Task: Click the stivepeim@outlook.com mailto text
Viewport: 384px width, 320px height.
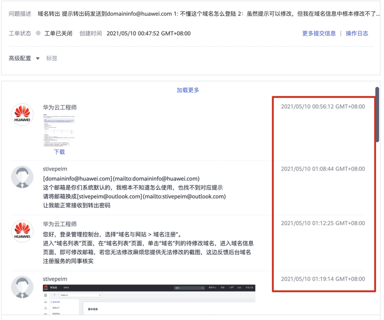Action: pyautogui.click(x=152, y=196)
